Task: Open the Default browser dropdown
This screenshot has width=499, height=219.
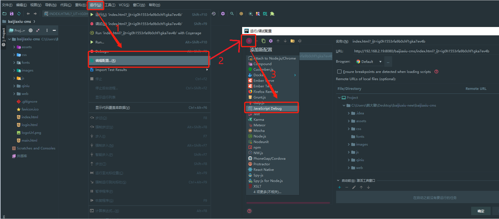Action: pos(369,61)
